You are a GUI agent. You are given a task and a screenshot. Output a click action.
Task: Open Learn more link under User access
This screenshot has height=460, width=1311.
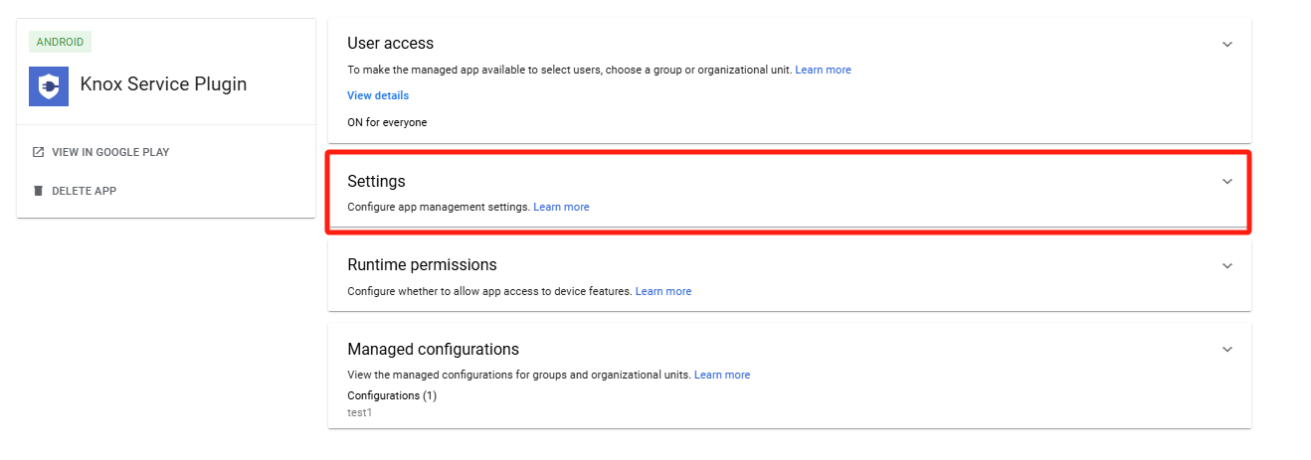point(823,70)
